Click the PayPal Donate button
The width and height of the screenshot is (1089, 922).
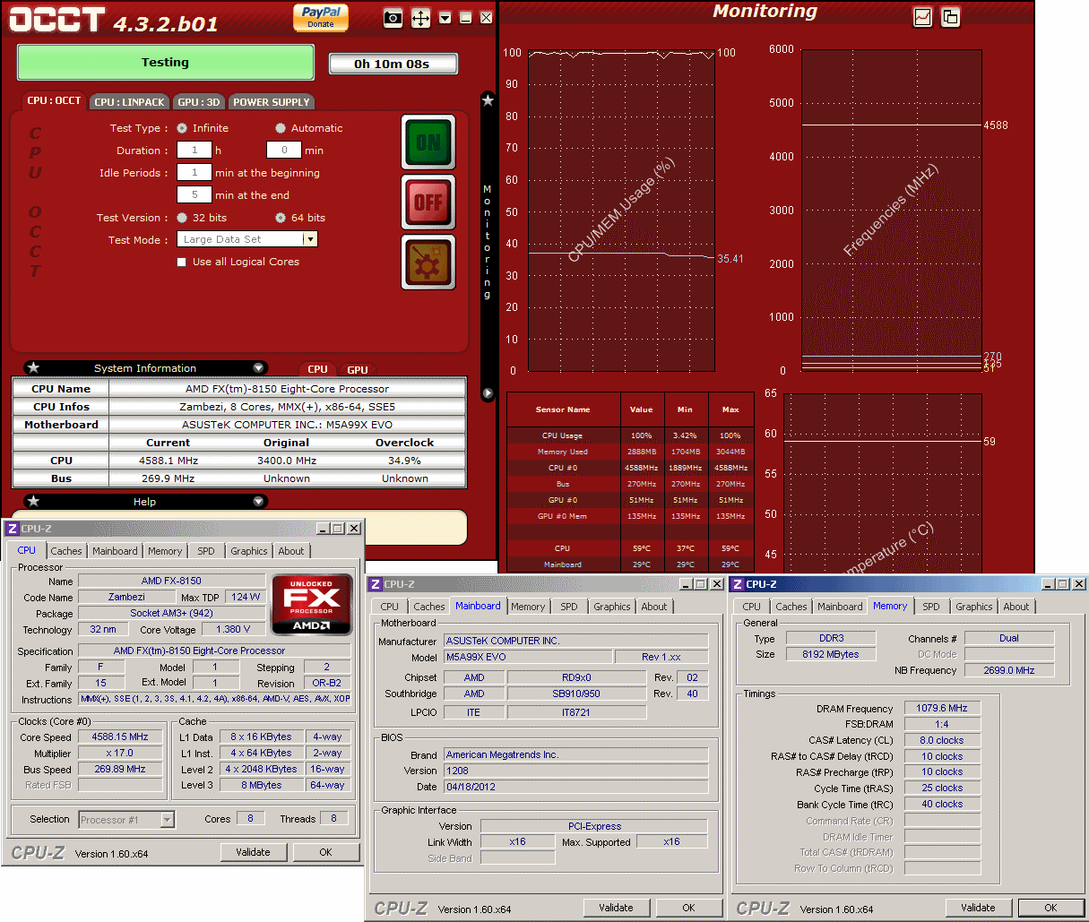pyautogui.click(x=321, y=17)
